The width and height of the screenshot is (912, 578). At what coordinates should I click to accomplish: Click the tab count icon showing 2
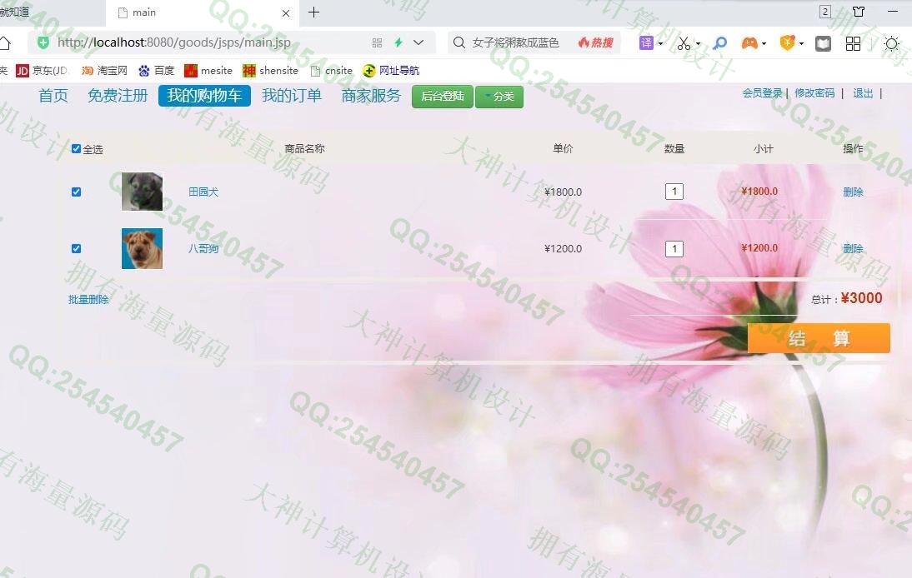824,12
